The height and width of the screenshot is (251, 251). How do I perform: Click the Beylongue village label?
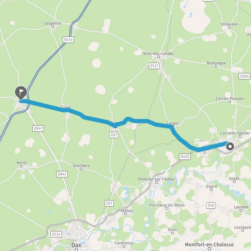pos(216,63)
